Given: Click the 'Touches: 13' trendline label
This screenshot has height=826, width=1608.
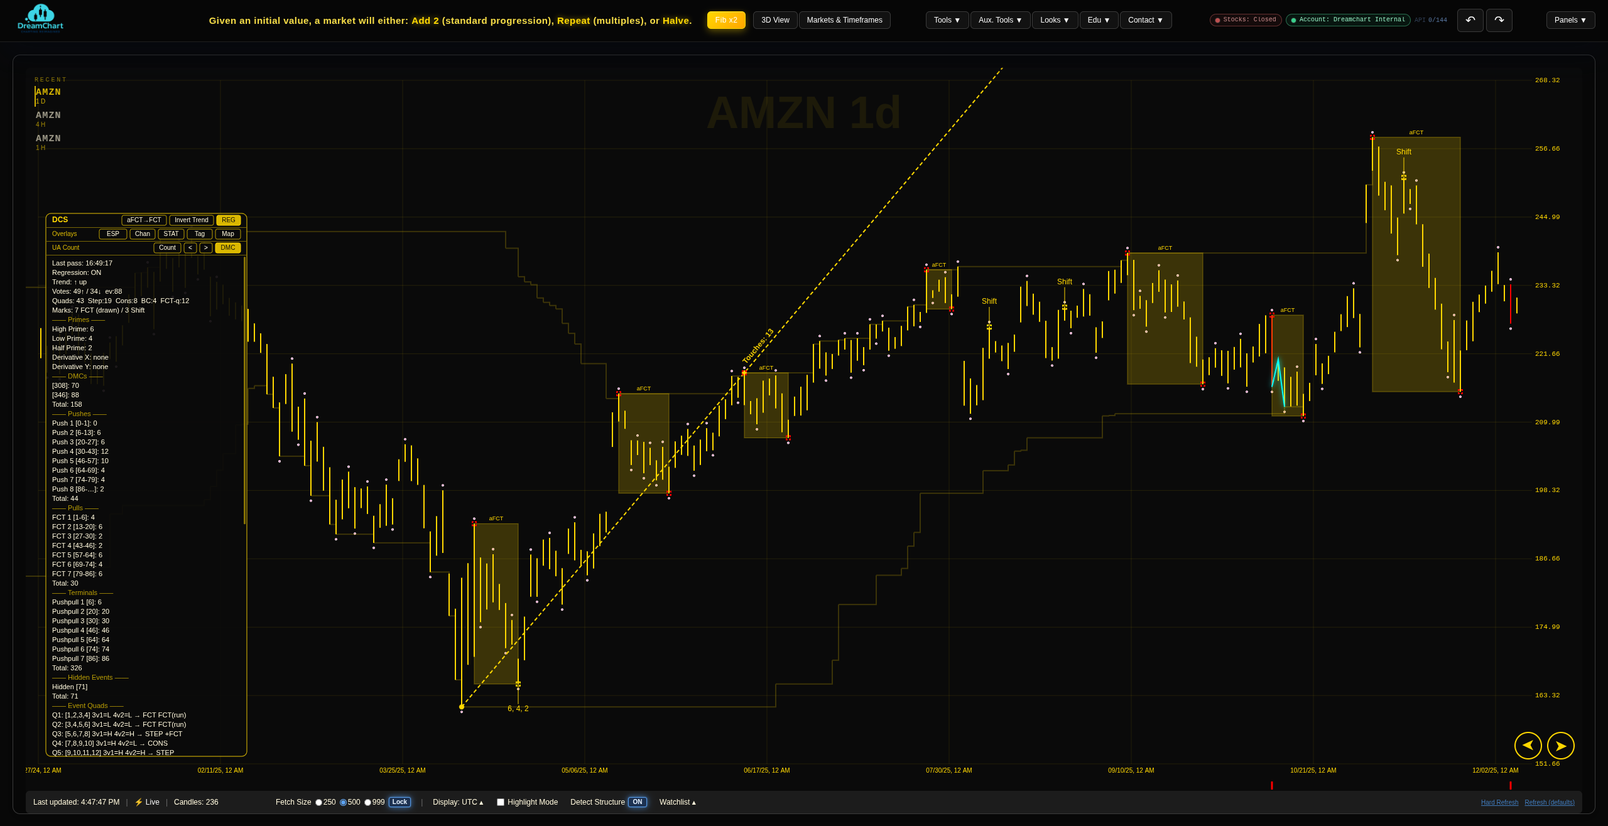Looking at the screenshot, I should (758, 346).
